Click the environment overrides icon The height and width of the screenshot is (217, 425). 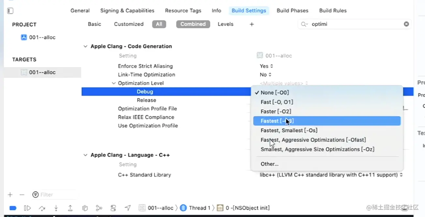pyautogui.click(x=113, y=208)
